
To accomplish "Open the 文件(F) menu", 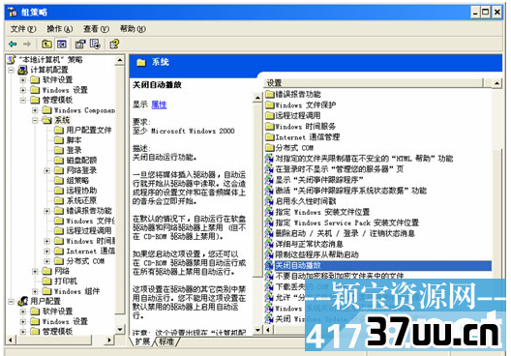I will coord(23,29).
